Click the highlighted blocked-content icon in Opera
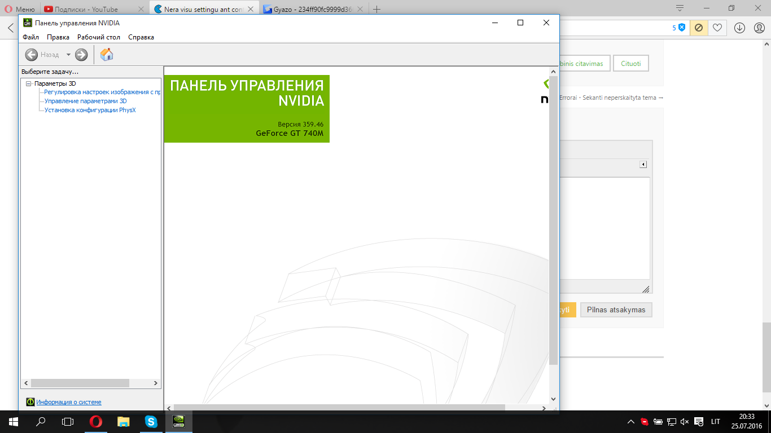Image resolution: width=771 pixels, height=433 pixels. (699, 28)
